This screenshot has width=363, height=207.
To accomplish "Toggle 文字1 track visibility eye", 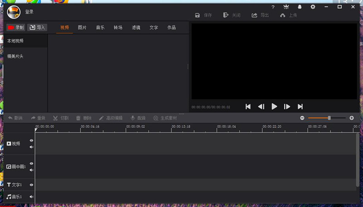I will point(31,185).
